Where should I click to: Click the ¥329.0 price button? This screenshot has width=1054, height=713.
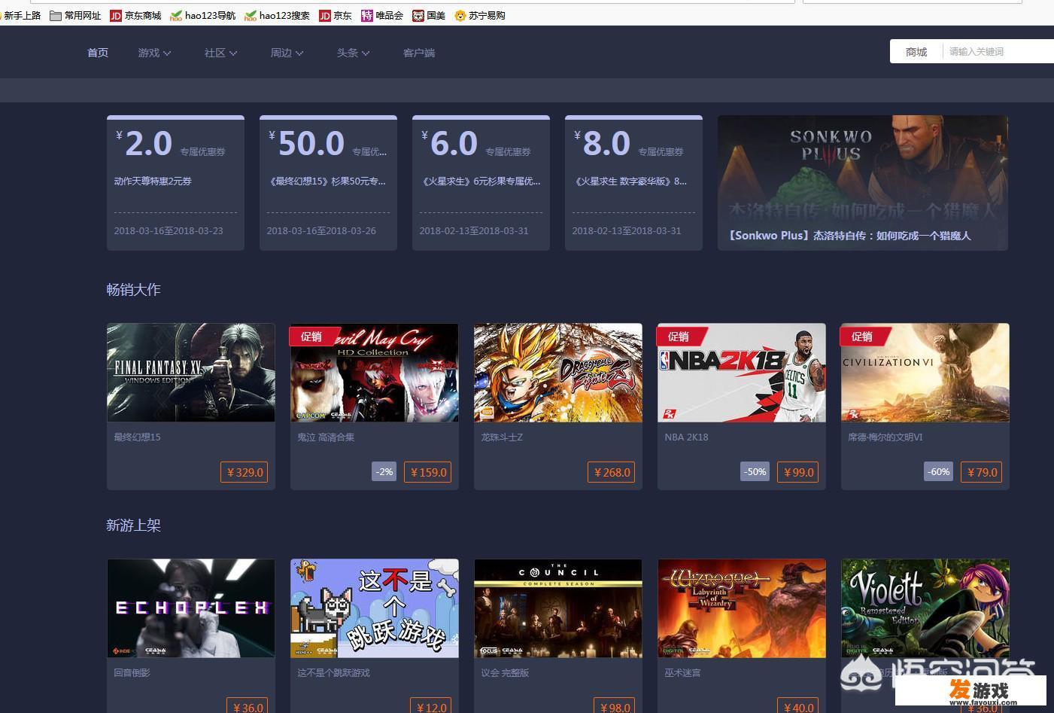point(245,472)
